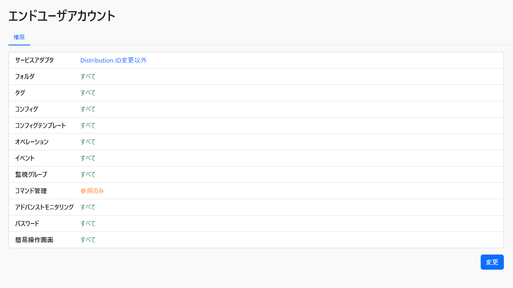Click the オペレーション row label
The image size is (513, 288).
(32, 142)
